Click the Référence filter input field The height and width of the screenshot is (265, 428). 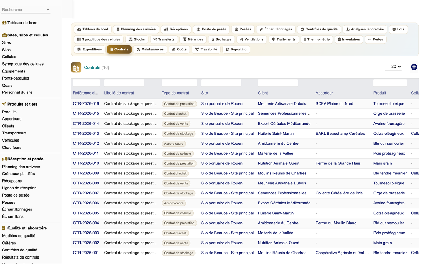(86, 83)
